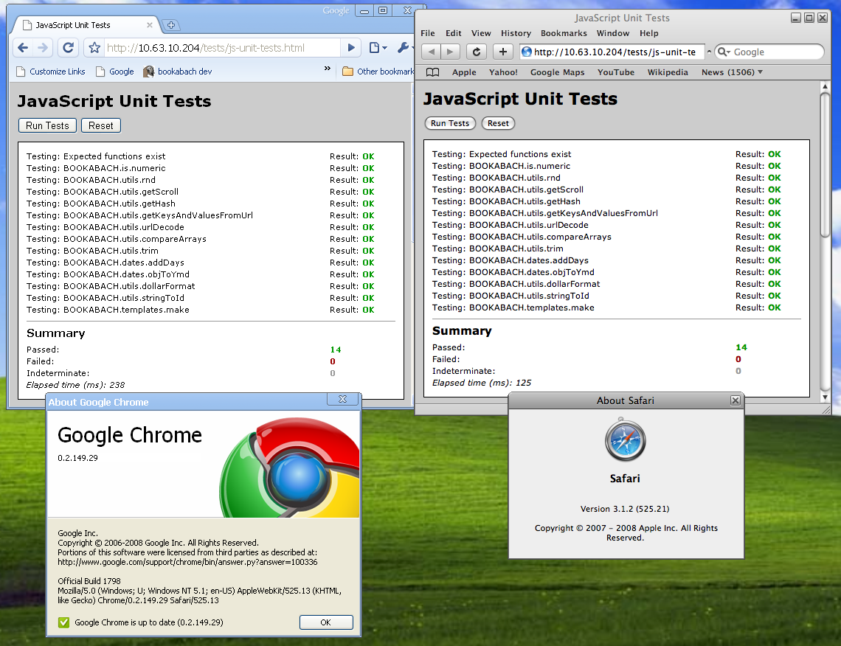Open Google Maps bookmark in Safari
This screenshot has width=841, height=646.
(557, 72)
